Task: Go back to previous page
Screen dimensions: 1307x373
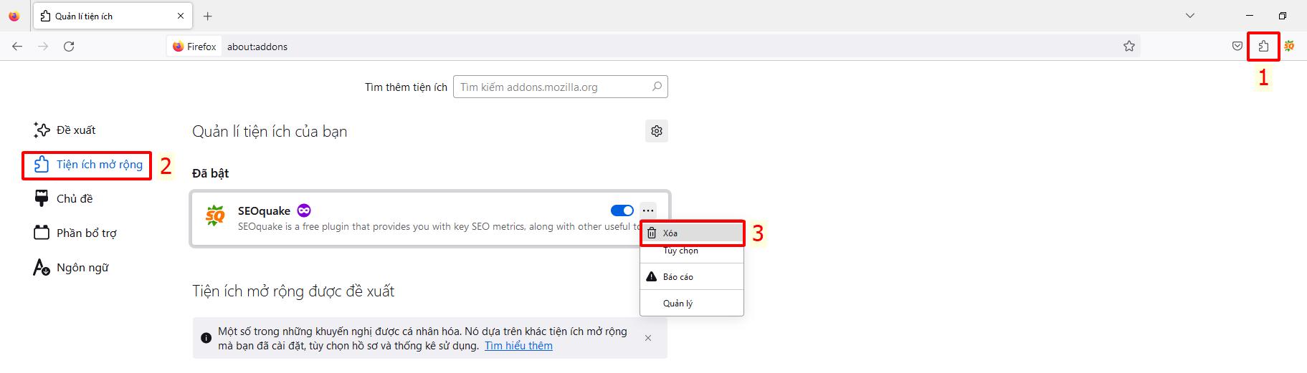Action: coord(17,47)
